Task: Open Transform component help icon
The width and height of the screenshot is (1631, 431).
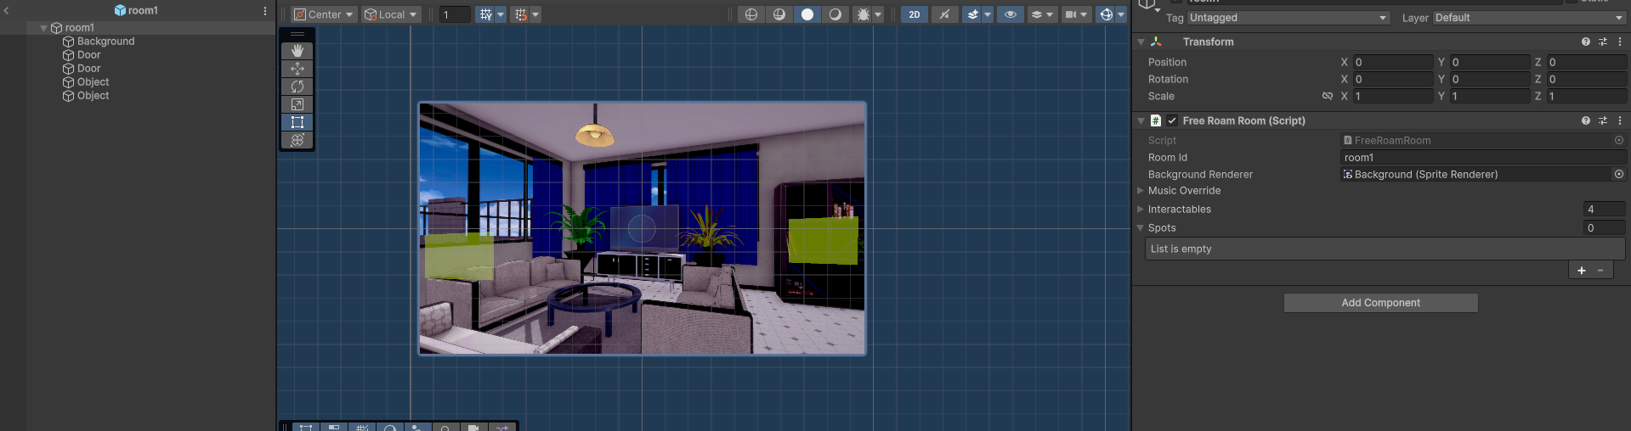Action: (1586, 42)
